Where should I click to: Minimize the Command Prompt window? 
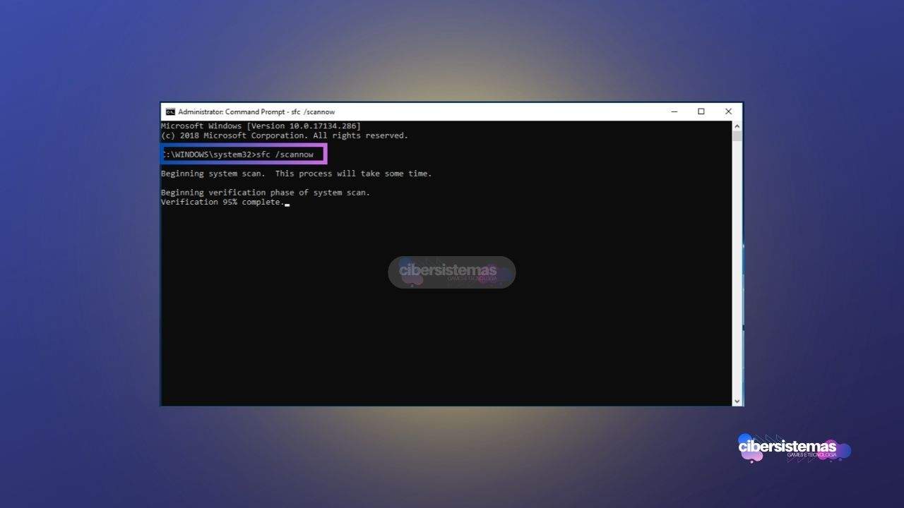point(674,111)
